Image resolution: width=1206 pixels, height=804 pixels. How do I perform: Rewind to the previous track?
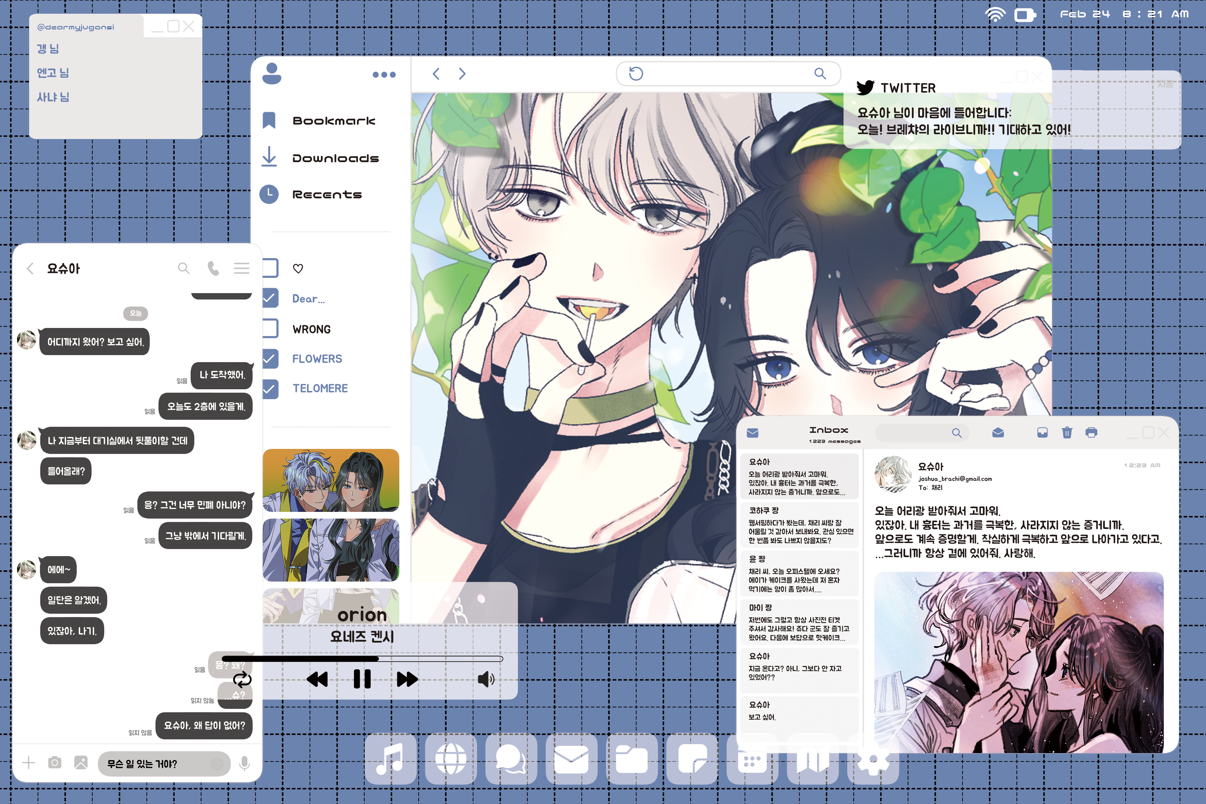(317, 680)
